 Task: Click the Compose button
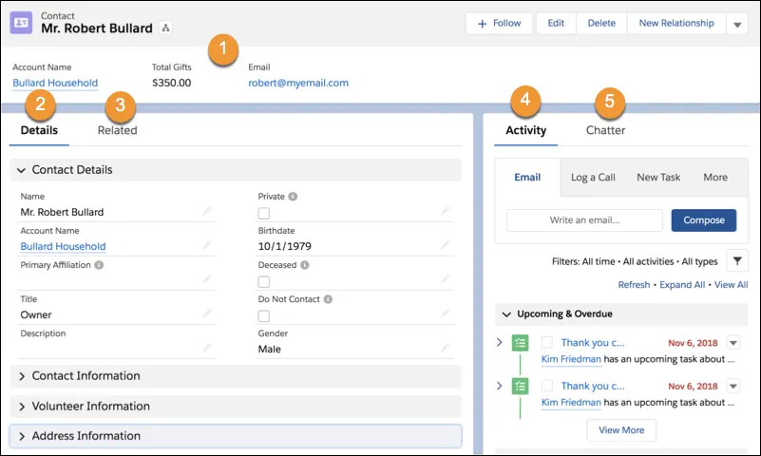pyautogui.click(x=703, y=220)
